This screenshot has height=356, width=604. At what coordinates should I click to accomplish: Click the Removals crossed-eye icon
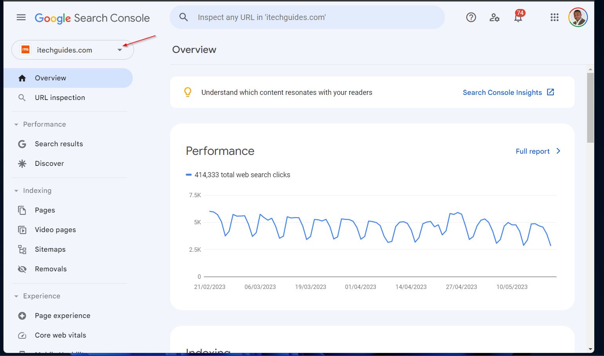pyautogui.click(x=22, y=269)
